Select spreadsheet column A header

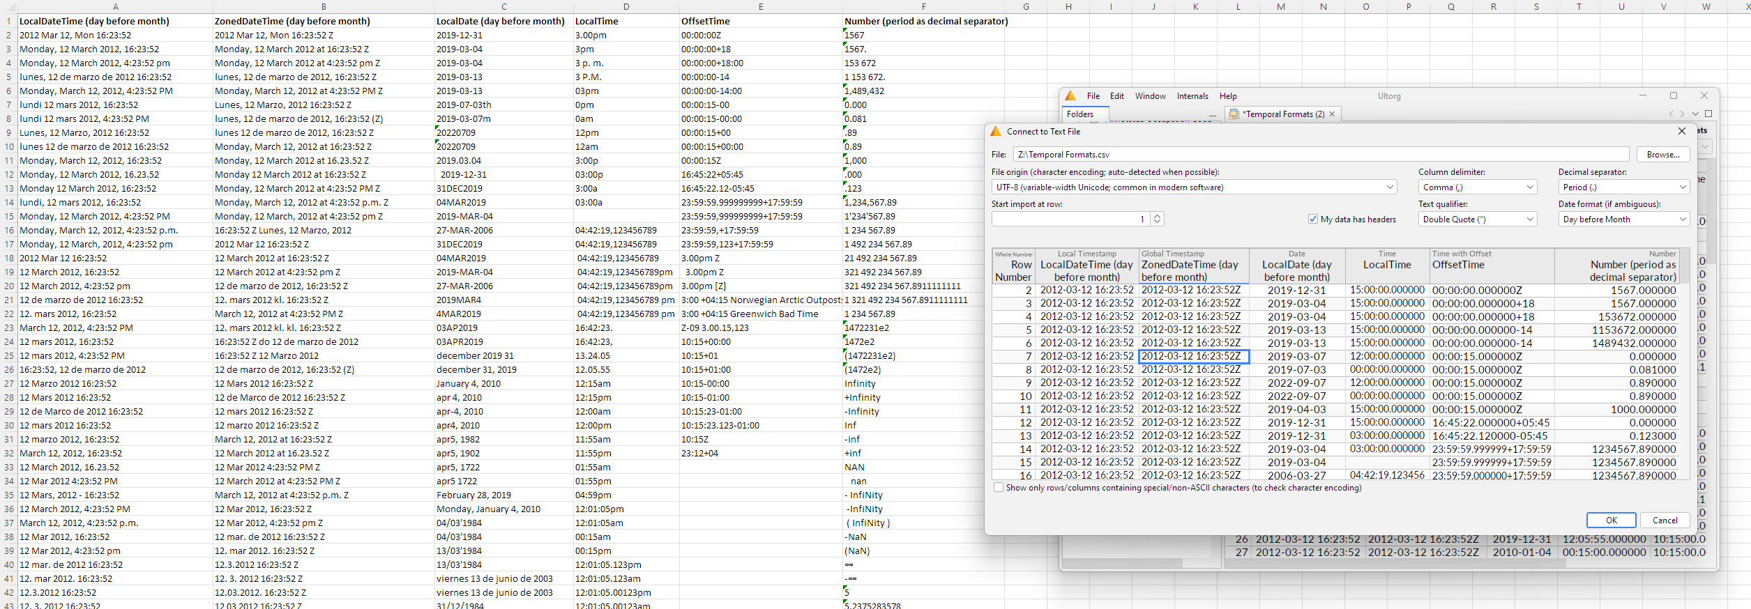[115, 6]
